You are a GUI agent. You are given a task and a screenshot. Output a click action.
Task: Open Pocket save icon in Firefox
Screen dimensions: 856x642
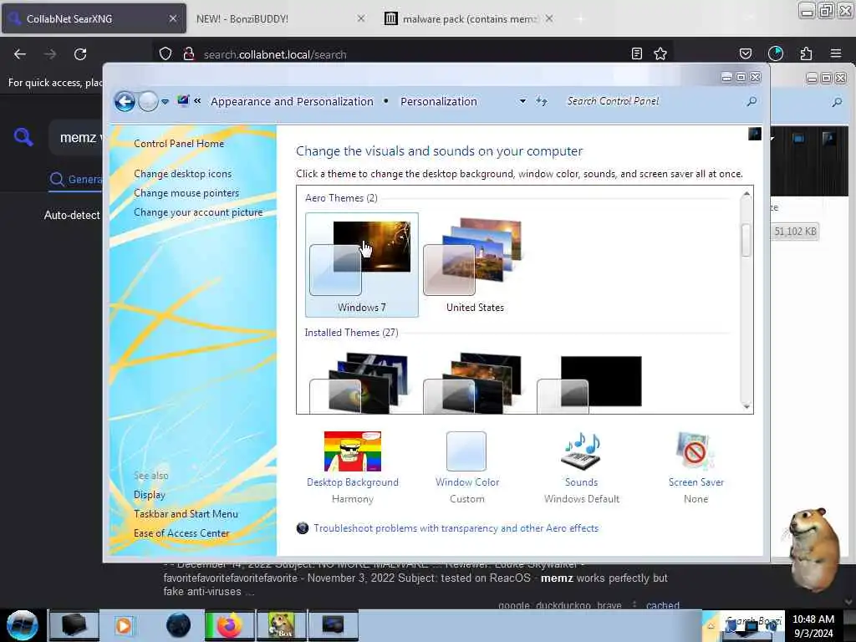click(x=745, y=53)
